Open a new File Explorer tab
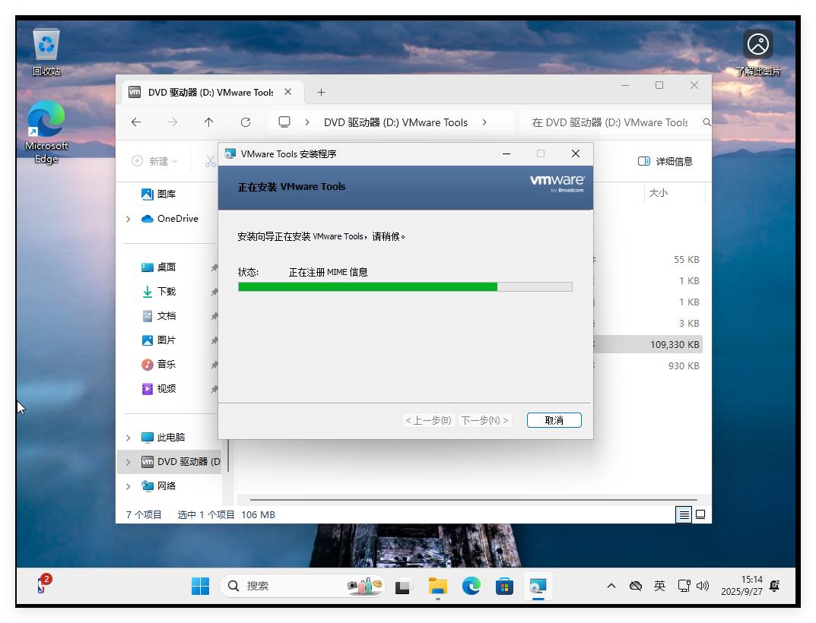Image resolution: width=816 pixels, height=623 pixels. [x=321, y=91]
